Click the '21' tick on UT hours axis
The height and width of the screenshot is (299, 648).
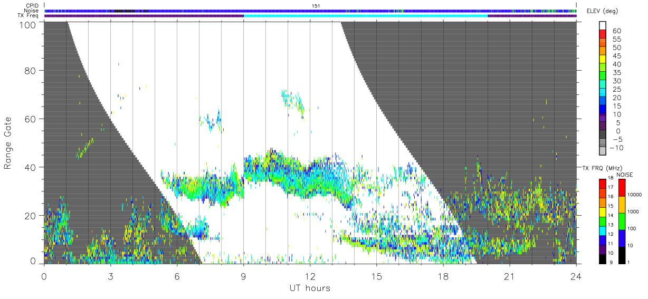click(509, 276)
